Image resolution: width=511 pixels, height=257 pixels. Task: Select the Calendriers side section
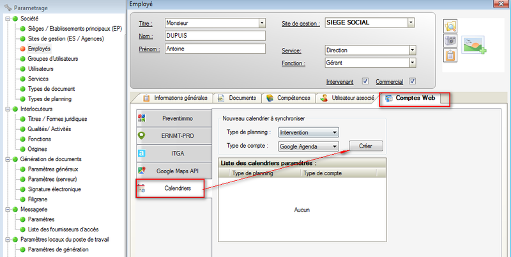(173, 189)
